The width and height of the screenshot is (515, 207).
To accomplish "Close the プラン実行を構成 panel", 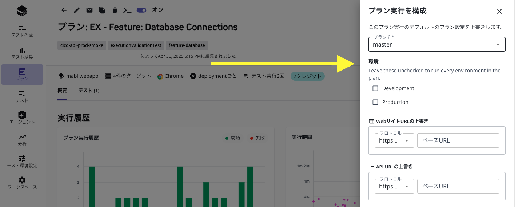I will (499, 11).
